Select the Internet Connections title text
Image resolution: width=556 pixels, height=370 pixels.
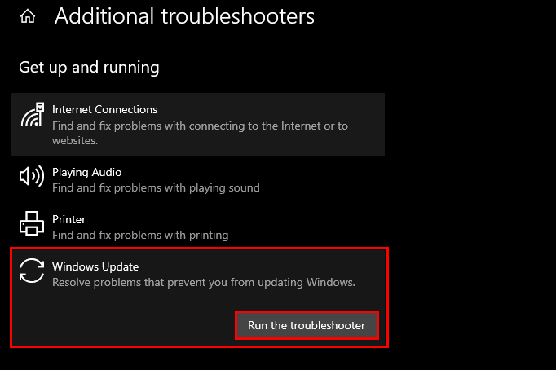coord(104,109)
